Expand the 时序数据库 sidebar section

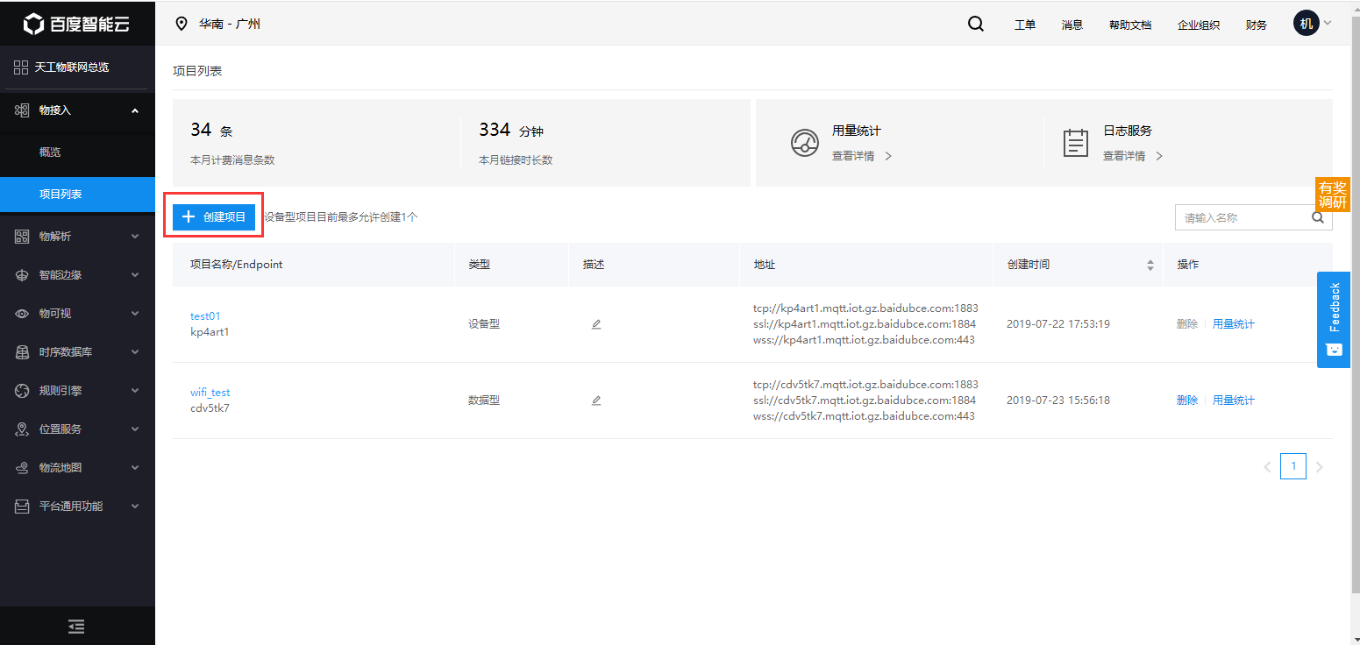(x=77, y=352)
